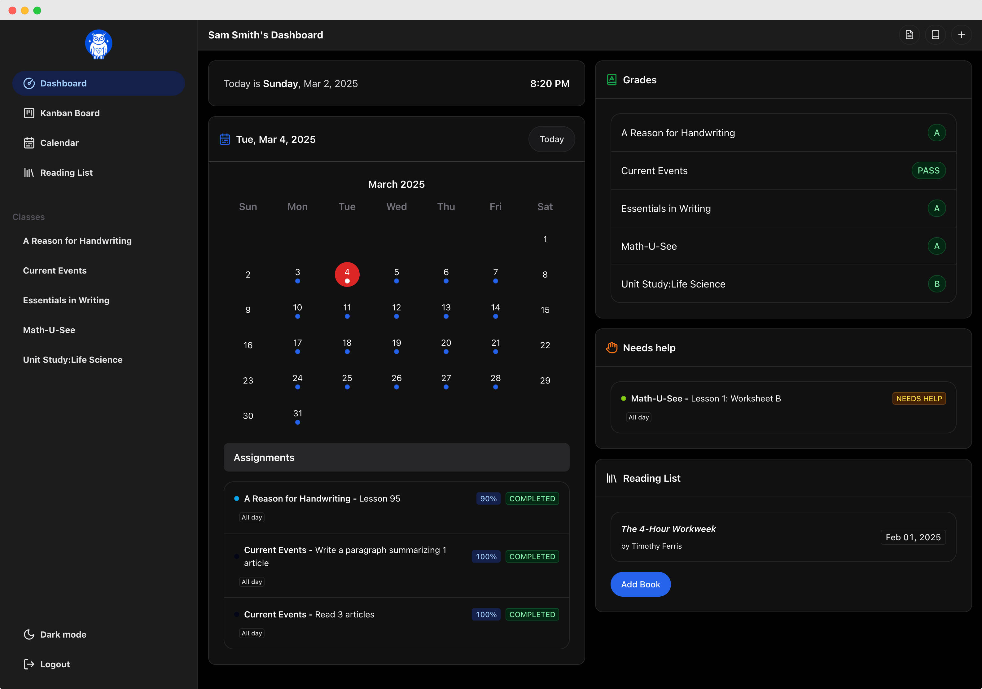Click the orange hand icon beside Needs help

click(x=612, y=348)
